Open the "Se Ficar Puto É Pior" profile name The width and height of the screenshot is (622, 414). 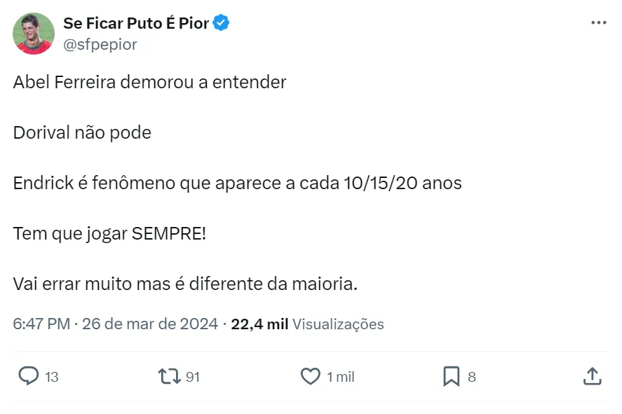[x=136, y=23]
